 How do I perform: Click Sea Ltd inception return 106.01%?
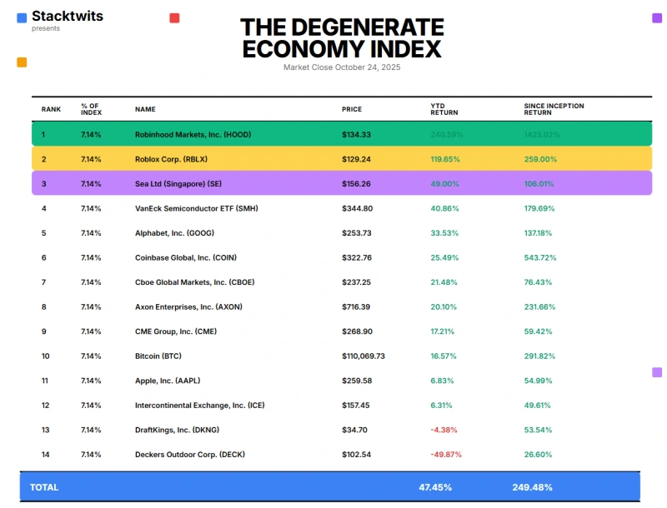pyautogui.click(x=539, y=184)
